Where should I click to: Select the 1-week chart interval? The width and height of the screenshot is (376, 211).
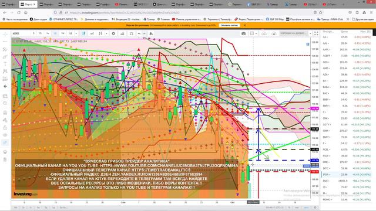pyautogui.click(x=63, y=33)
